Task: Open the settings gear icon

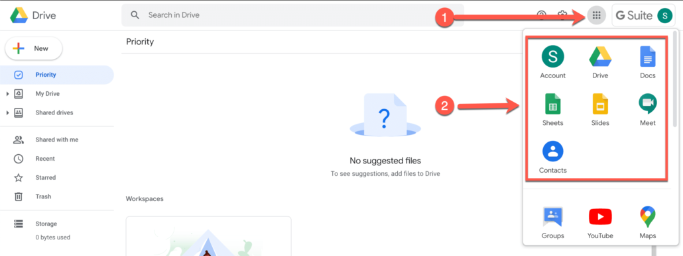Action: pyautogui.click(x=562, y=16)
